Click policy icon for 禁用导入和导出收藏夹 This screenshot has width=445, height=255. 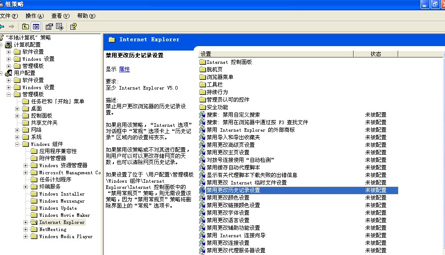pyautogui.click(x=202, y=137)
